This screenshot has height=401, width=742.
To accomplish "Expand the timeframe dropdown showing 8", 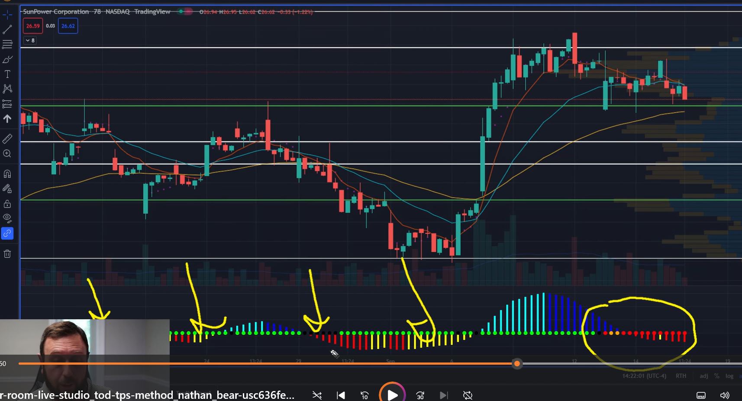I will coord(29,40).
